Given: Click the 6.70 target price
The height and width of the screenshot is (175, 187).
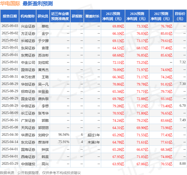Looking at the screenshot, I should pos(182,105).
